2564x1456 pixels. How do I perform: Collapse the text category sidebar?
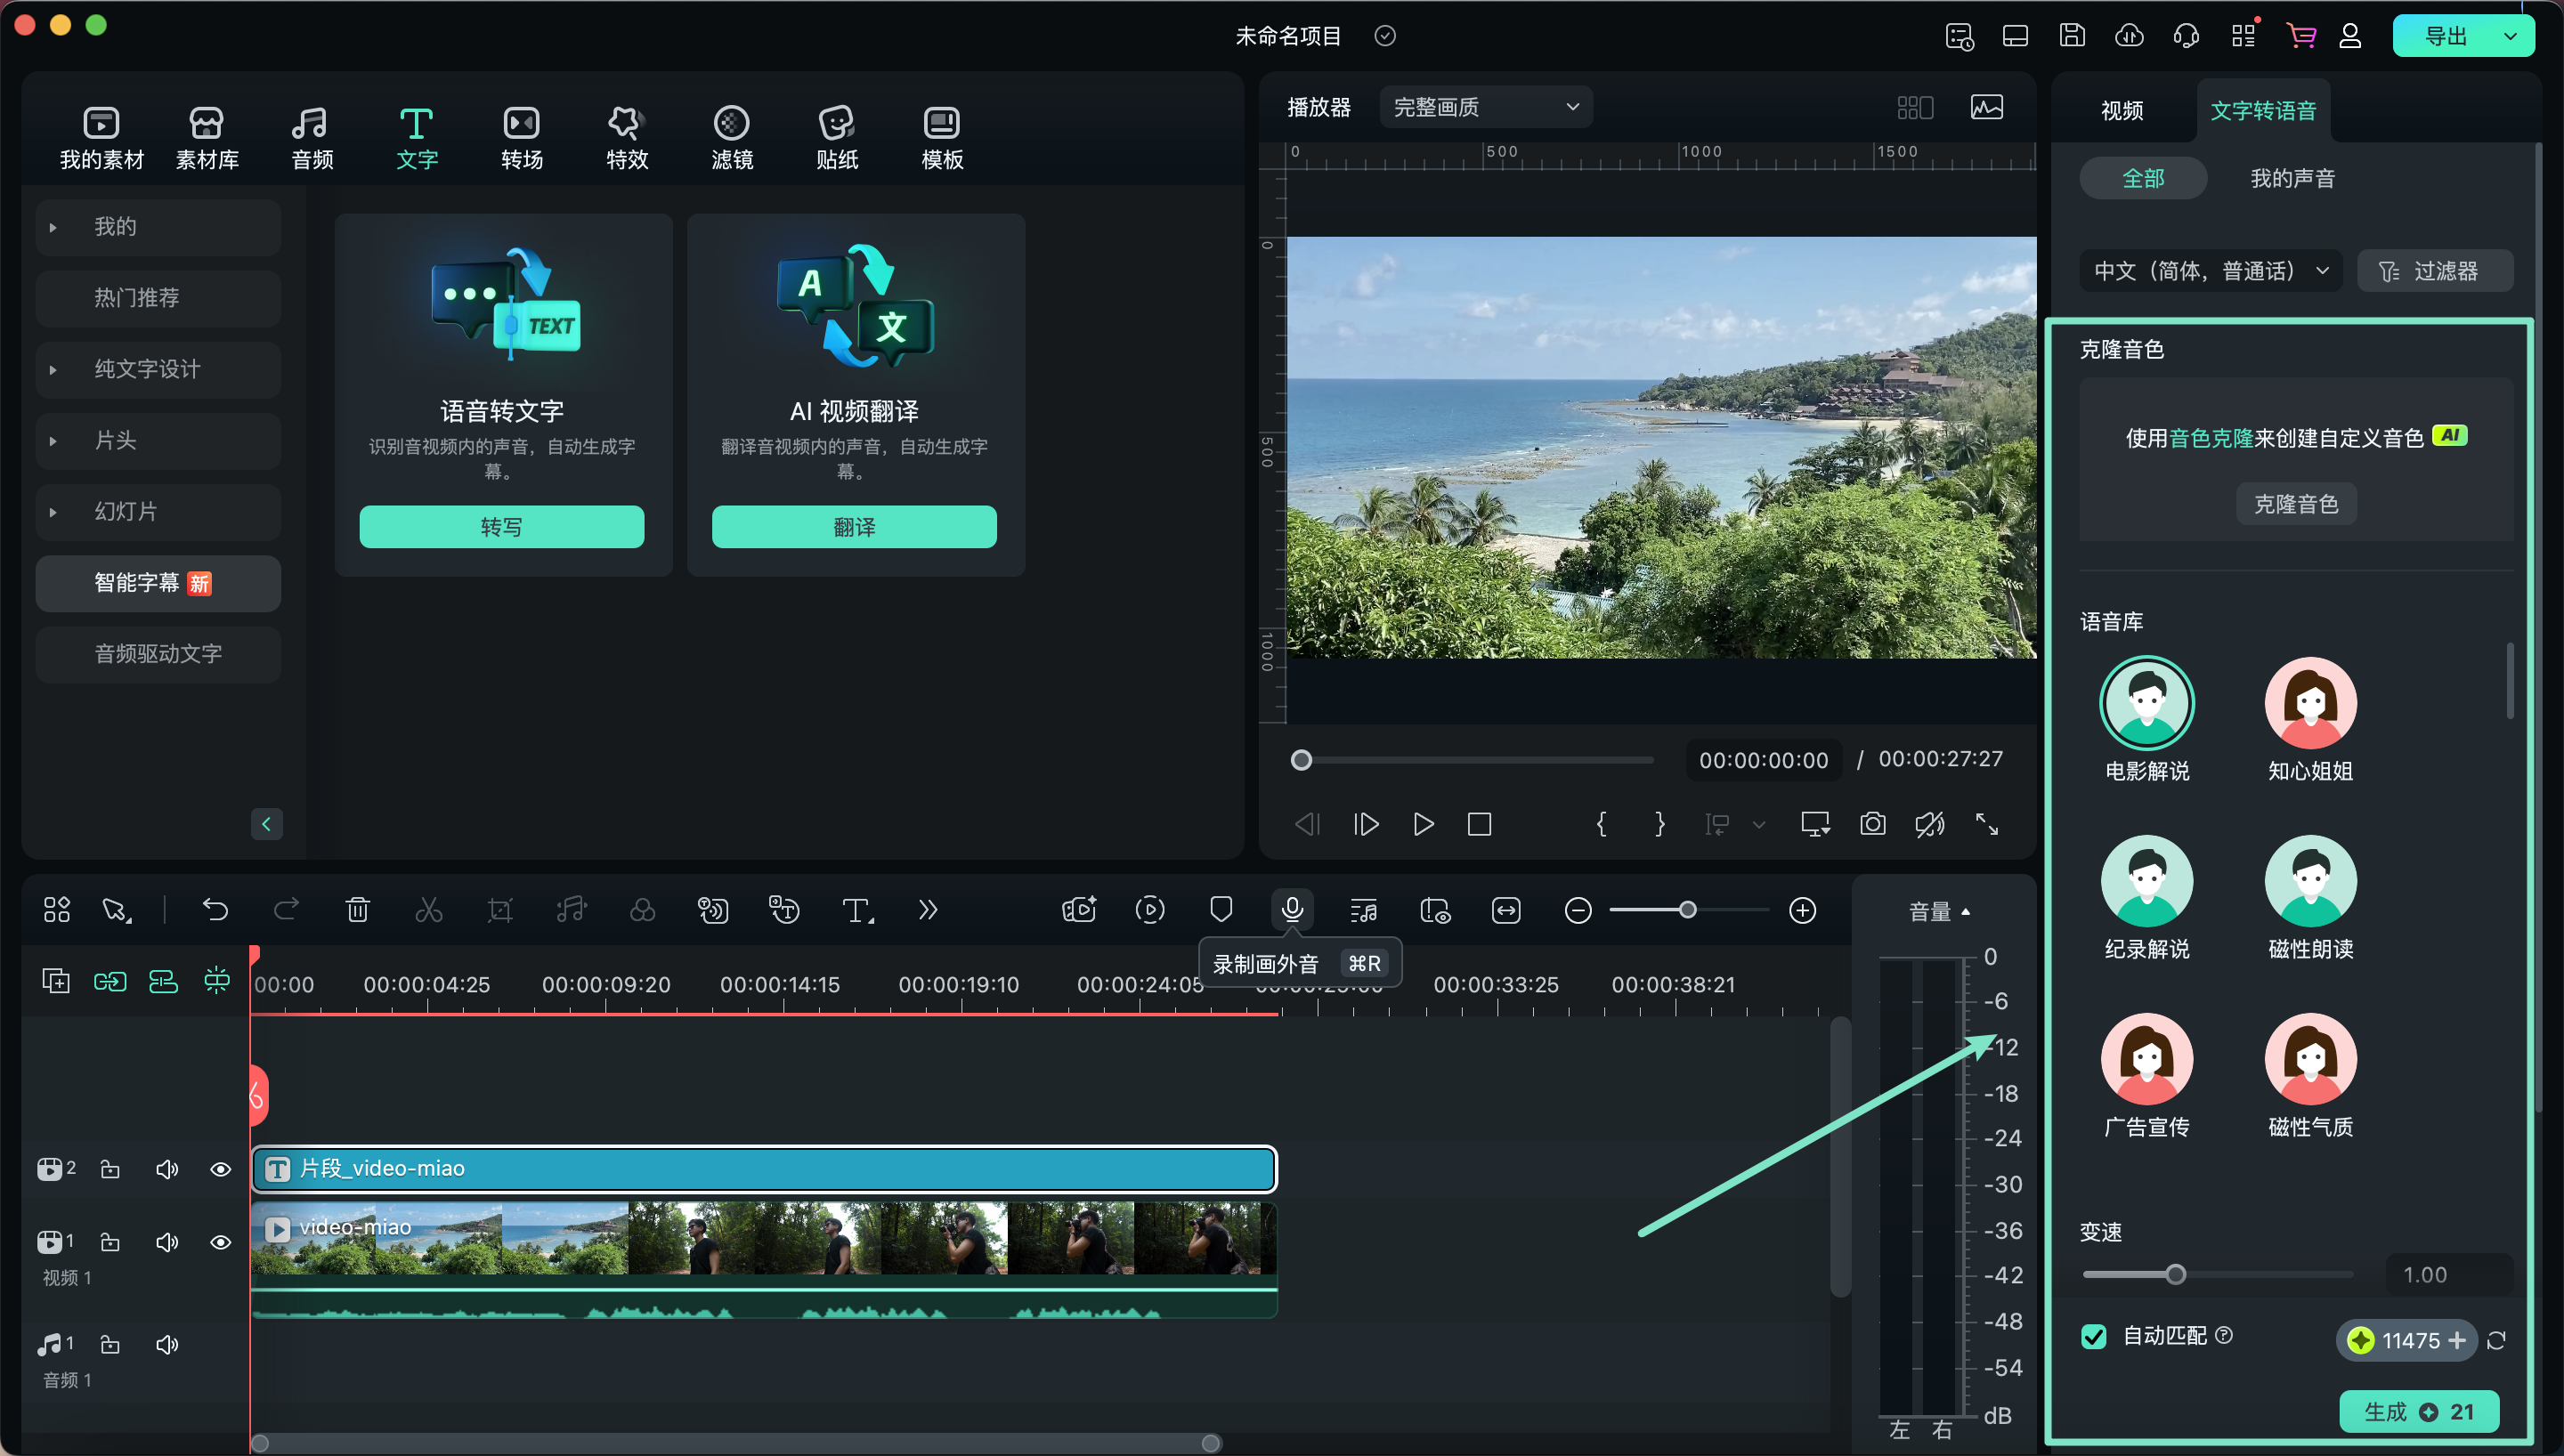[266, 824]
